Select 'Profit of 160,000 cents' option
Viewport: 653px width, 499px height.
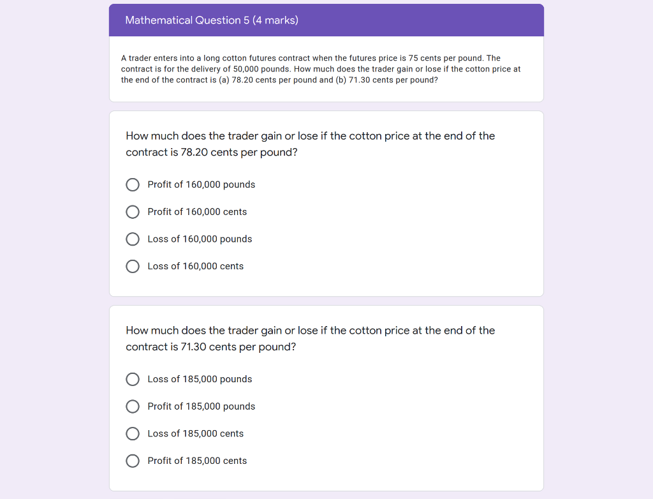coord(196,212)
